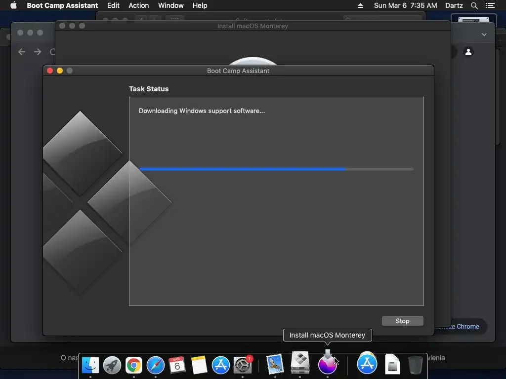Stop the Windows support software download
The height and width of the screenshot is (379, 506).
(x=402, y=321)
